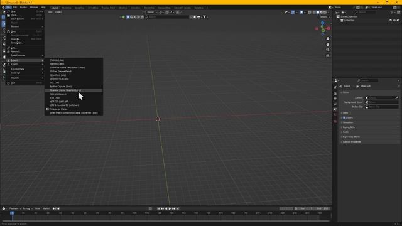Toggle perspective/orthographic grid icon
This screenshot has width=402, height=226.
(328, 56)
